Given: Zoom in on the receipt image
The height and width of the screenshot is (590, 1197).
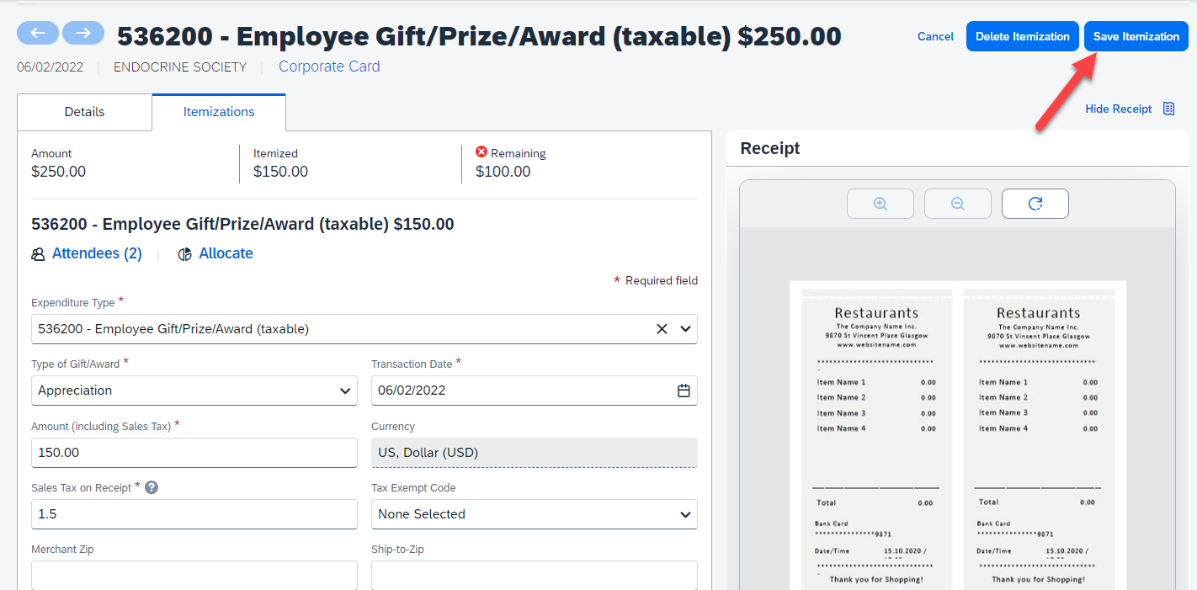Looking at the screenshot, I should point(880,203).
